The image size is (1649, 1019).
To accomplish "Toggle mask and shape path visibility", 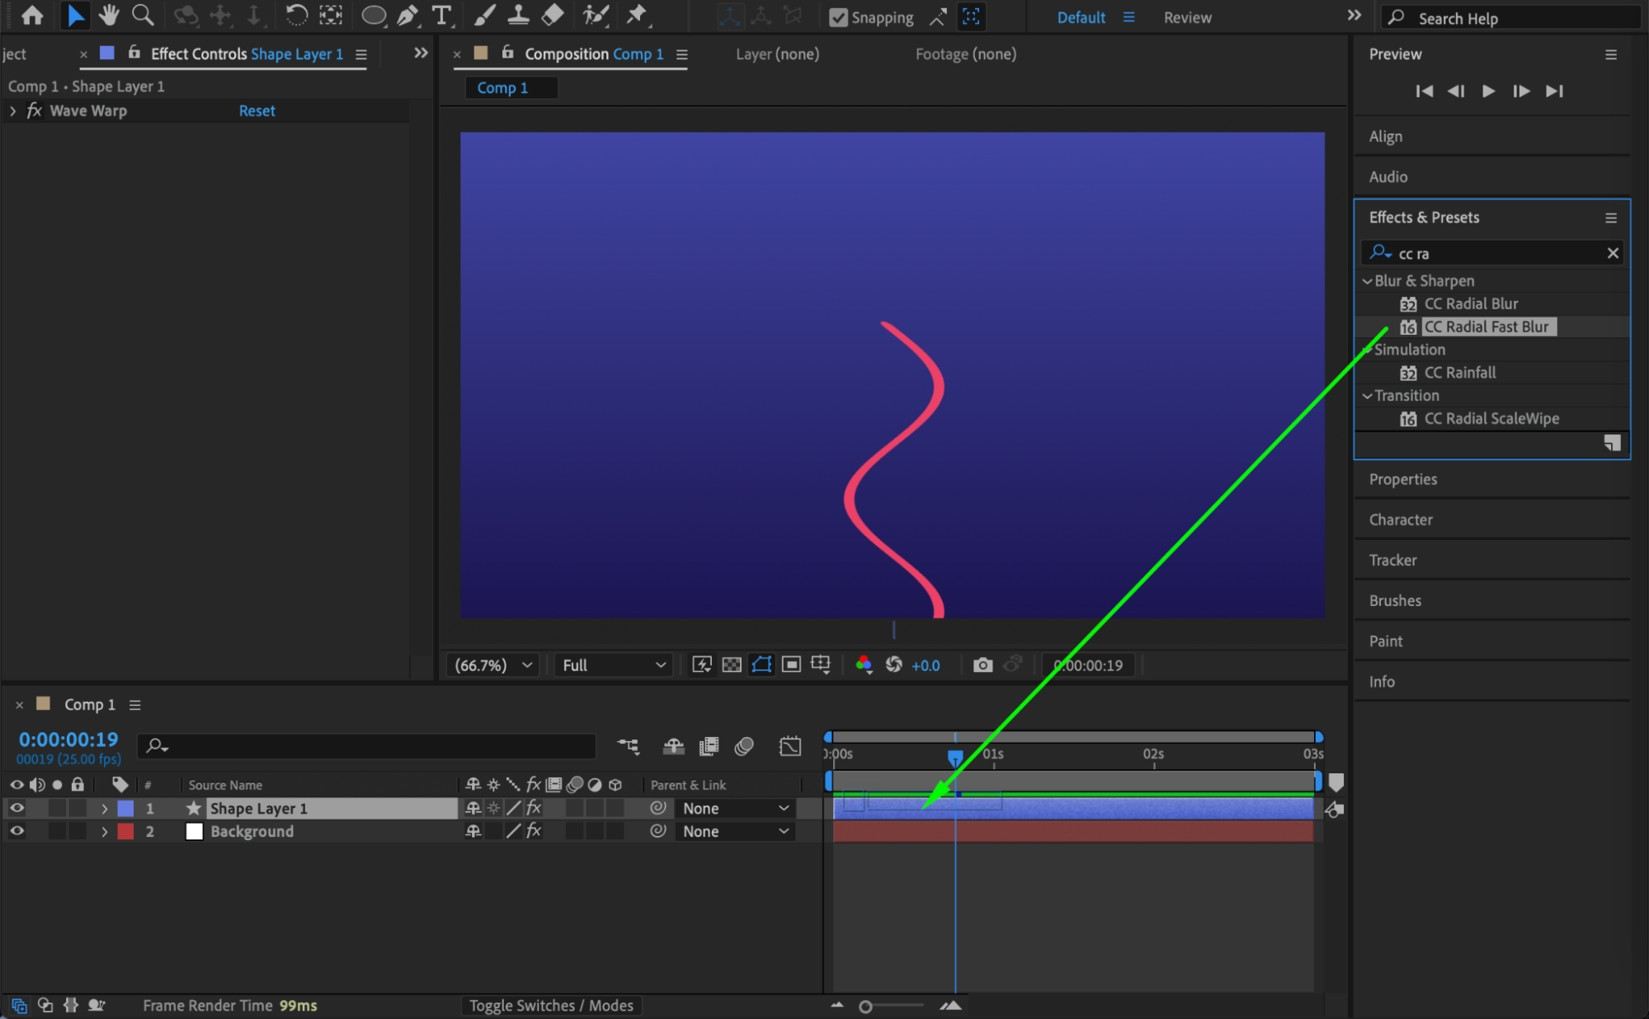I will [761, 664].
